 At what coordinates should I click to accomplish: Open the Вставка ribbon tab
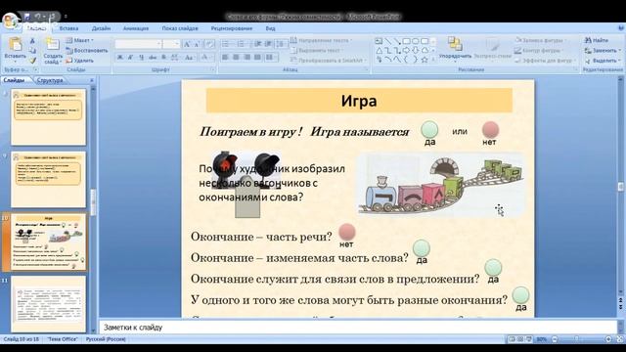pyautogui.click(x=68, y=28)
